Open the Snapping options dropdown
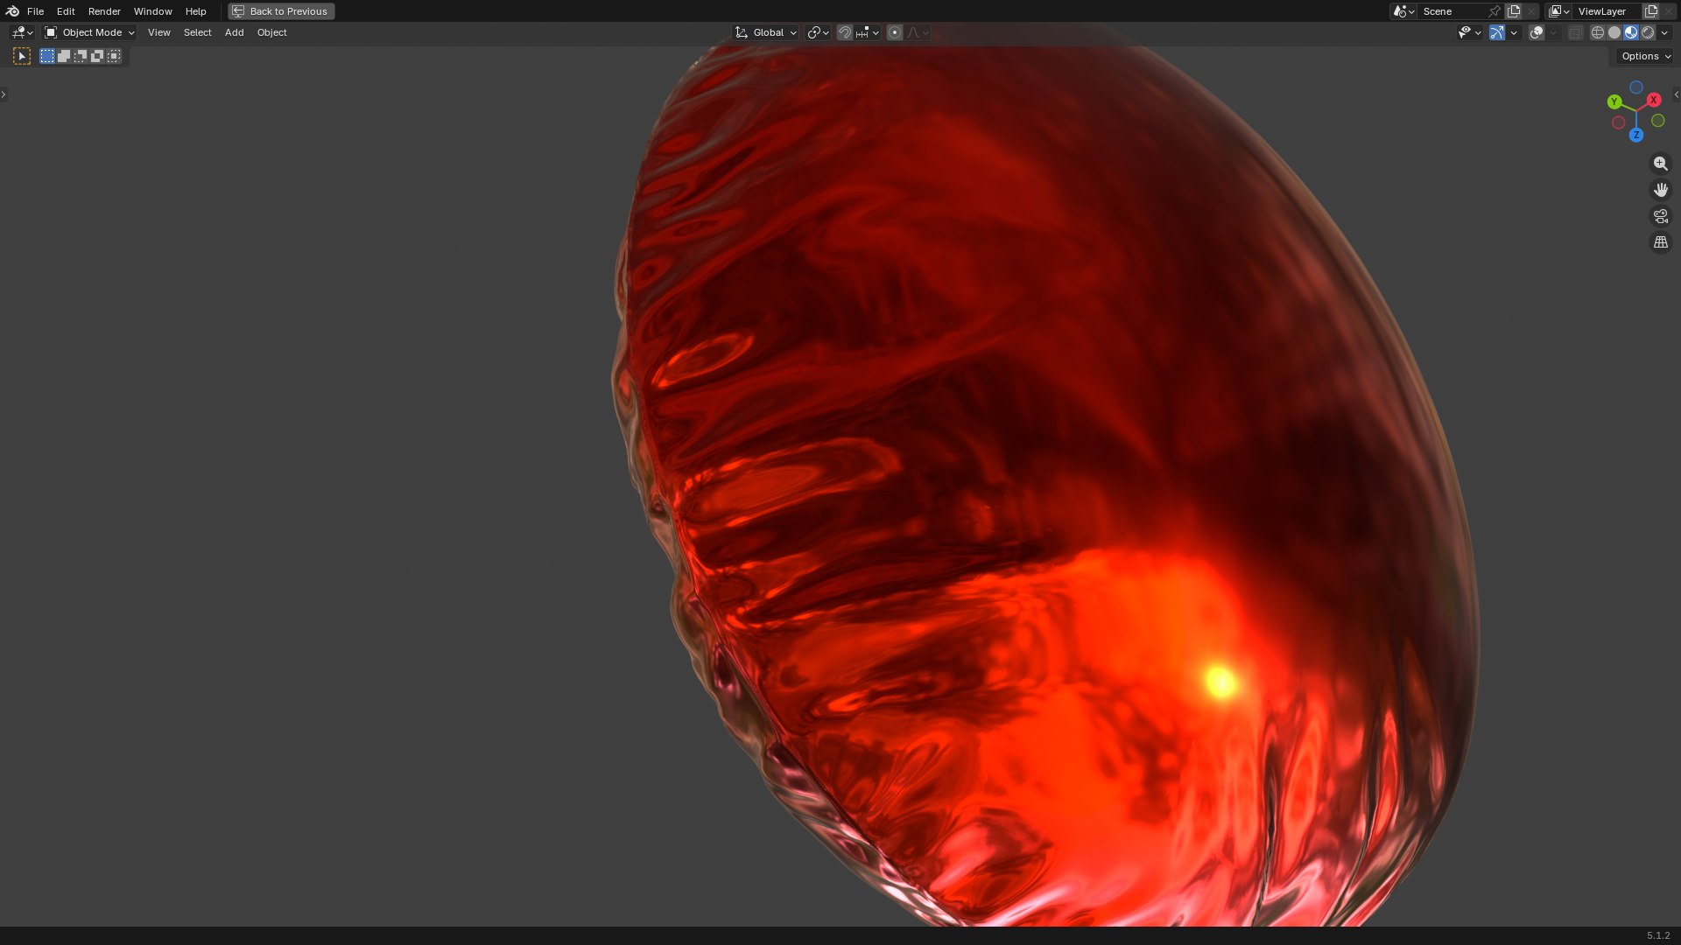1681x945 pixels. (868, 32)
